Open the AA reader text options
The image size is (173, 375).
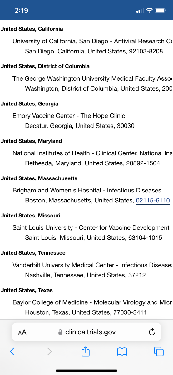22,332
